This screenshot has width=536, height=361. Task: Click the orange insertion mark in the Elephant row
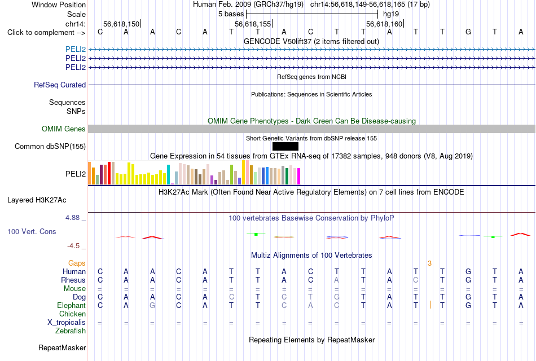[430, 305]
